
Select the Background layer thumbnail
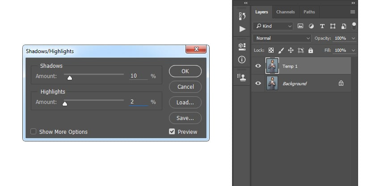272,83
